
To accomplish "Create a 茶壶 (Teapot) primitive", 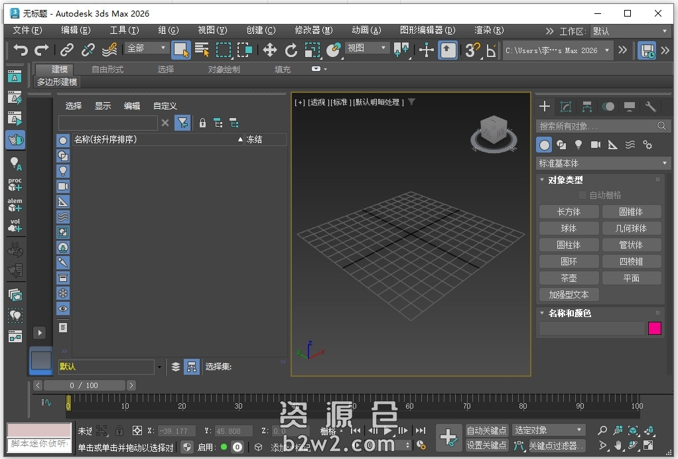I will click(x=569, y=278).
